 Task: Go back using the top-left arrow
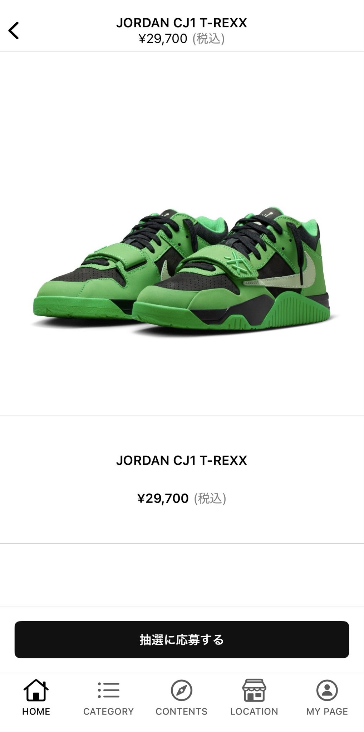(14, 30)
